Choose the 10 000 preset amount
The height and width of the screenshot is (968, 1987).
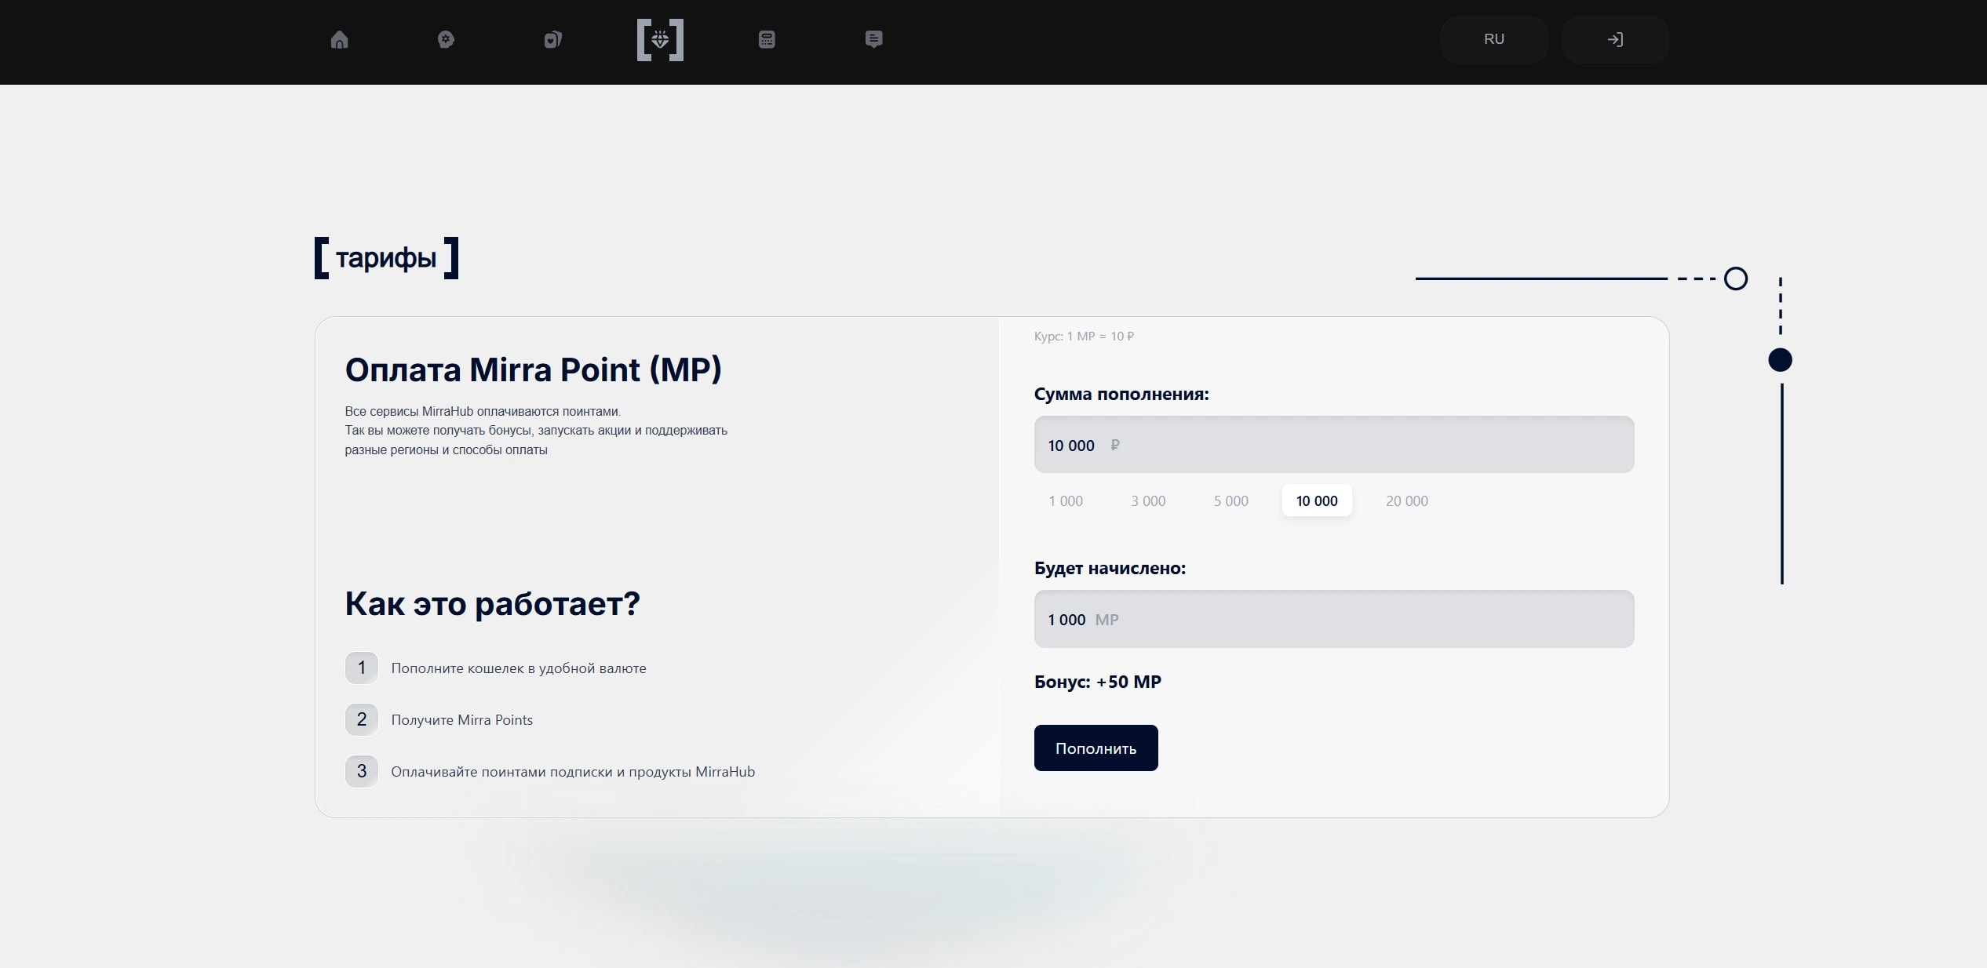pyautogui.click(x=1317, y=500)
